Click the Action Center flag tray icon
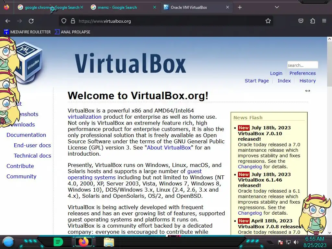The width and height of the screenshot is (332, 249). pyautogui.click(x=280, y=242)
